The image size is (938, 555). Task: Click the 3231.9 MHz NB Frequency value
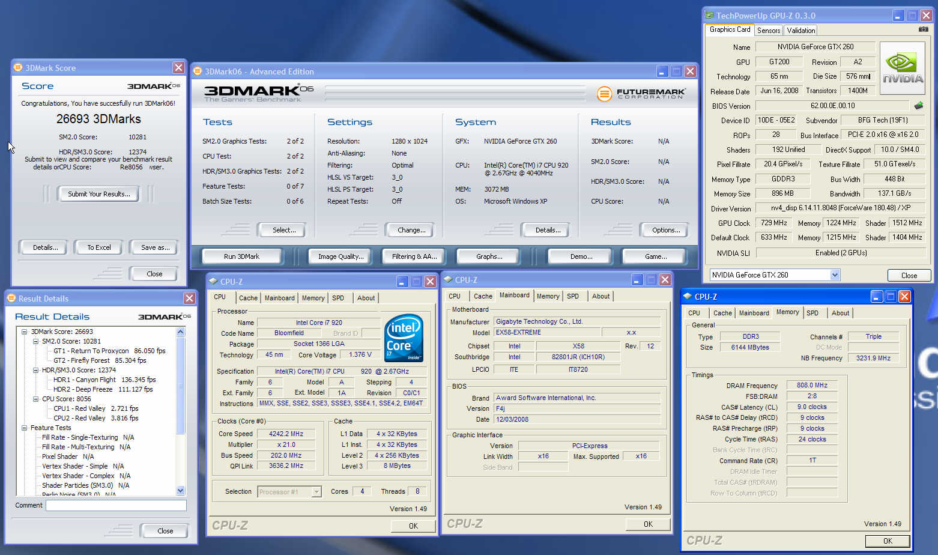[873, 358]
